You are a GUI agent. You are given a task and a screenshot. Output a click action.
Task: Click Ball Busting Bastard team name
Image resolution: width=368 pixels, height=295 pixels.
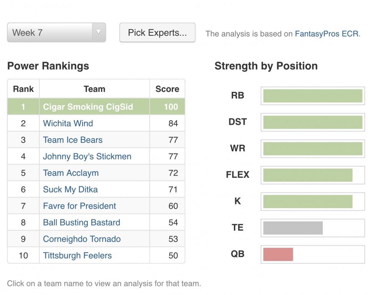click(81, 222)
